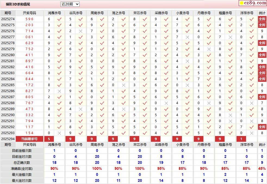This screenshot has height=184, width=267.
Task: Click the 开奖号码 header in top row
Action: pyautogui.click(x=29, y=13)
